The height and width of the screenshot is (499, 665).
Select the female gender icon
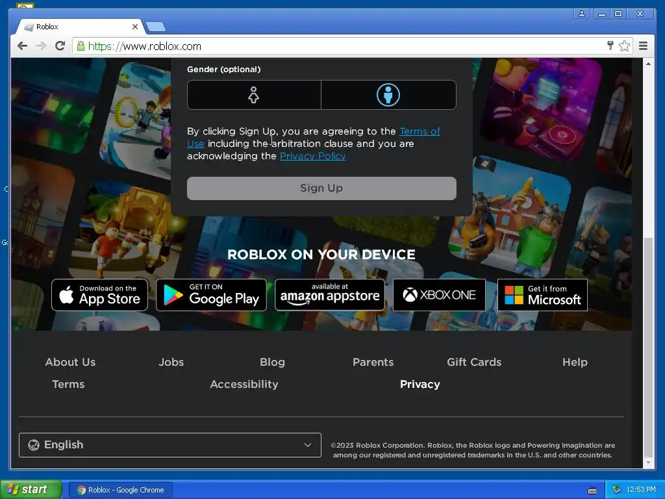[254, 95]
